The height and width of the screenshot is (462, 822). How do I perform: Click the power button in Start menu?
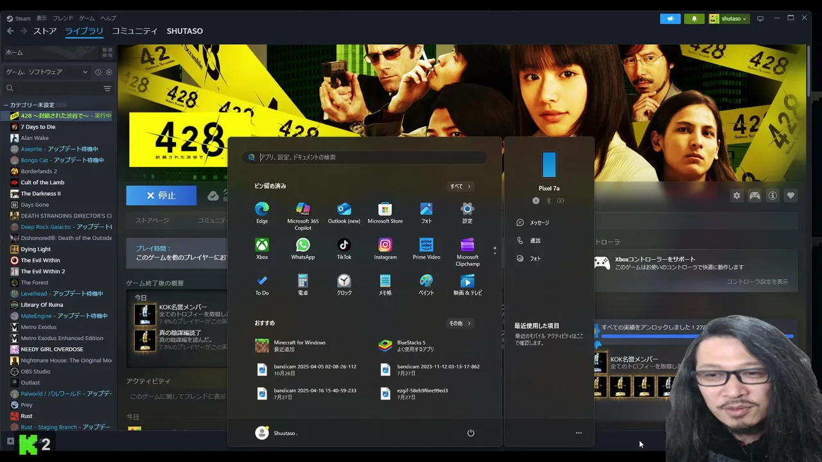click(x=471, y=433)
